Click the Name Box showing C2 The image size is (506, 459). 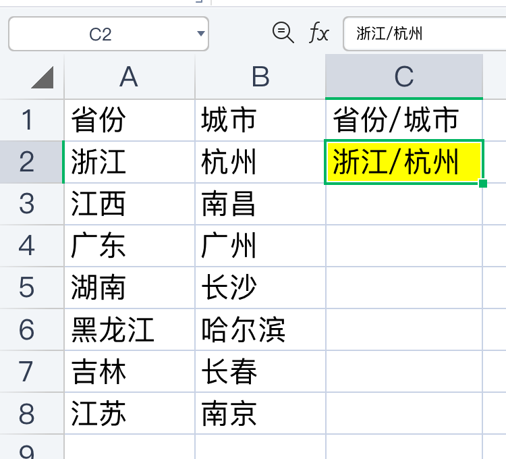pyautogui.click(x=109, y=34)
